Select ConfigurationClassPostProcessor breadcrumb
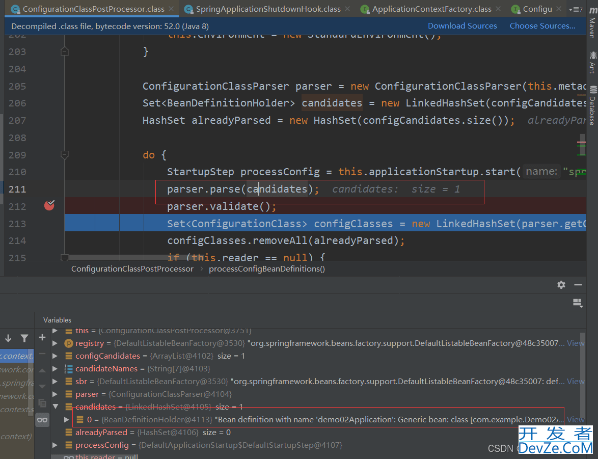The height and width of the screenshot is (459, 598). click(x=132, y=269)
